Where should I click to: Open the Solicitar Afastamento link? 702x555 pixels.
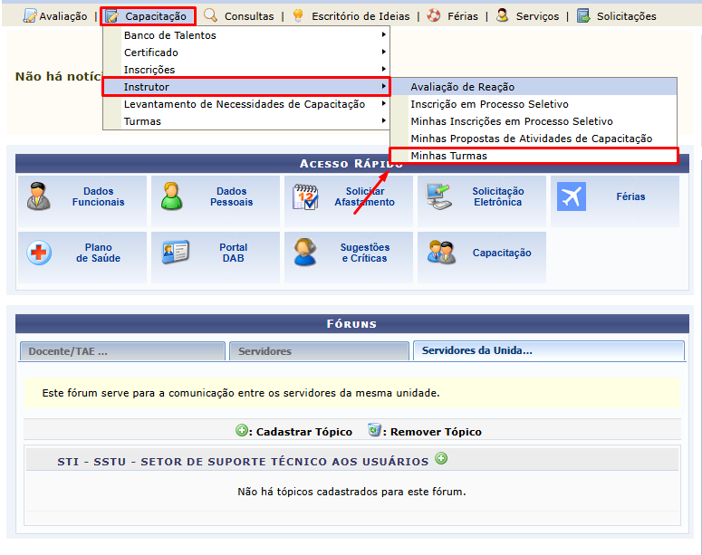pyautogui.click(x=364, y=196)
